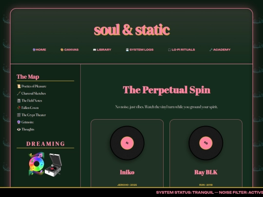Open Lo-Fi Rituals page
This screenshot has height=197, width=263.
[x=181, y=50]
